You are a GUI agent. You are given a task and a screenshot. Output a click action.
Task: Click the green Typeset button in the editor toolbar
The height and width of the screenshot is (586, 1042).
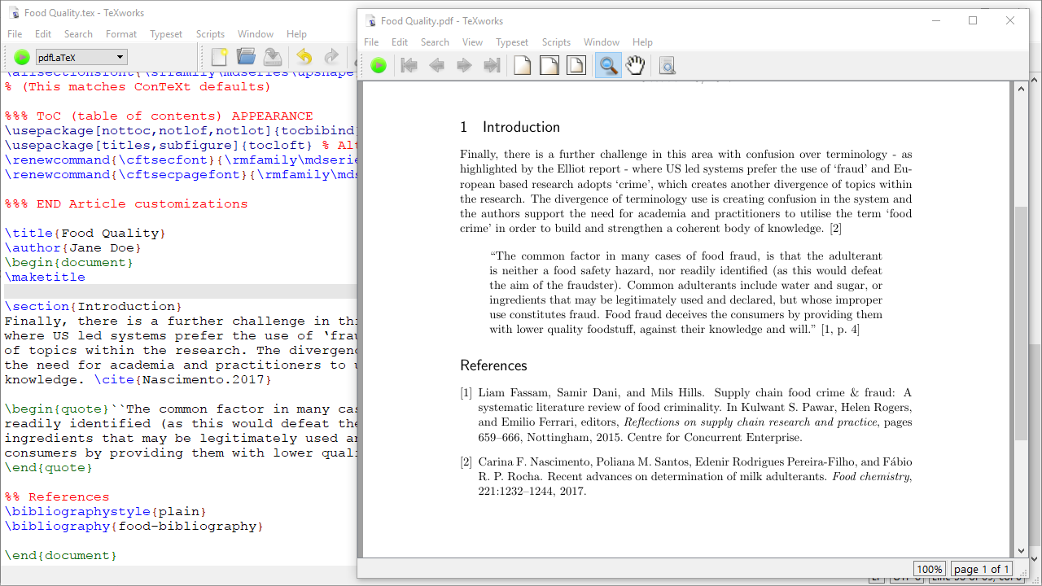click(22, 57)
